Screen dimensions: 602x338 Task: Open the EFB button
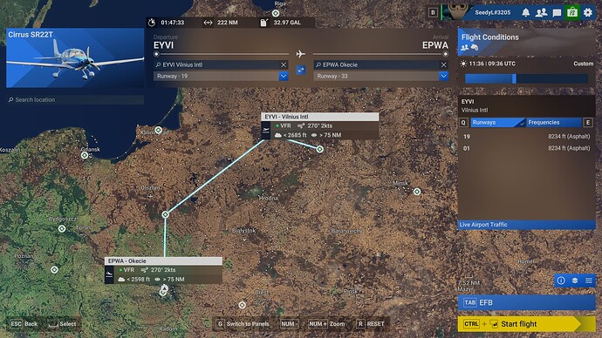point(526,303)
